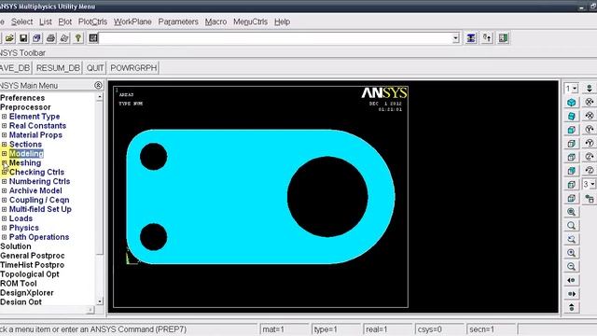
Task: Open the Contact Manager icon
Action: 504,38
